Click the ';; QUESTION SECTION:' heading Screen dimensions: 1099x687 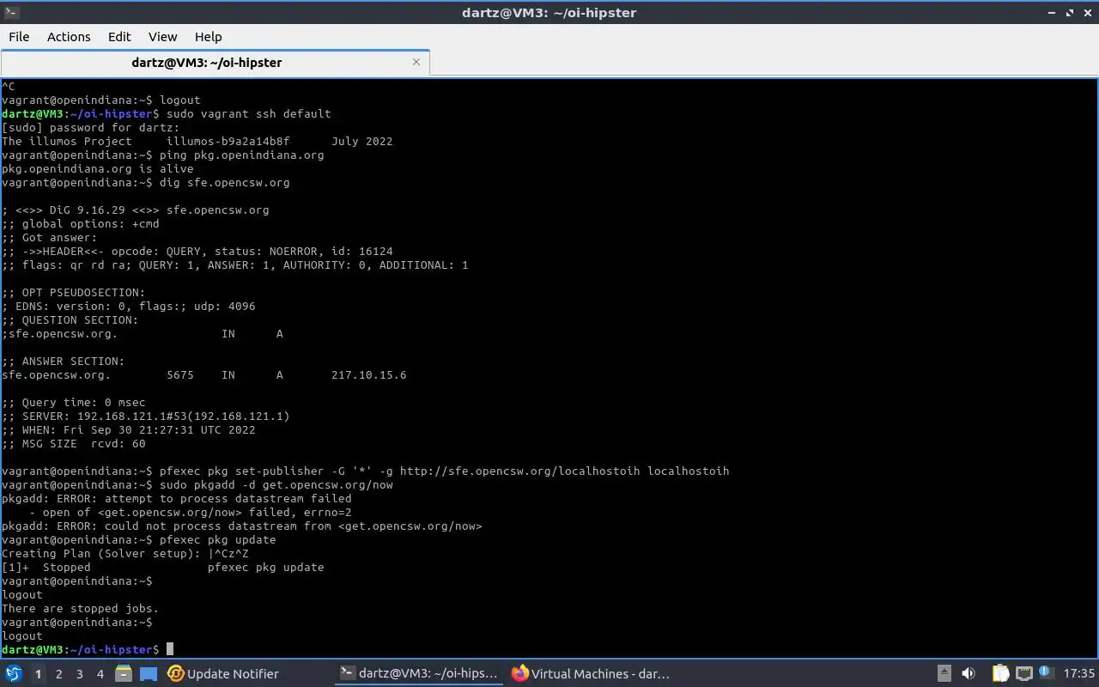pyautogui.click(x=70, y=320)
